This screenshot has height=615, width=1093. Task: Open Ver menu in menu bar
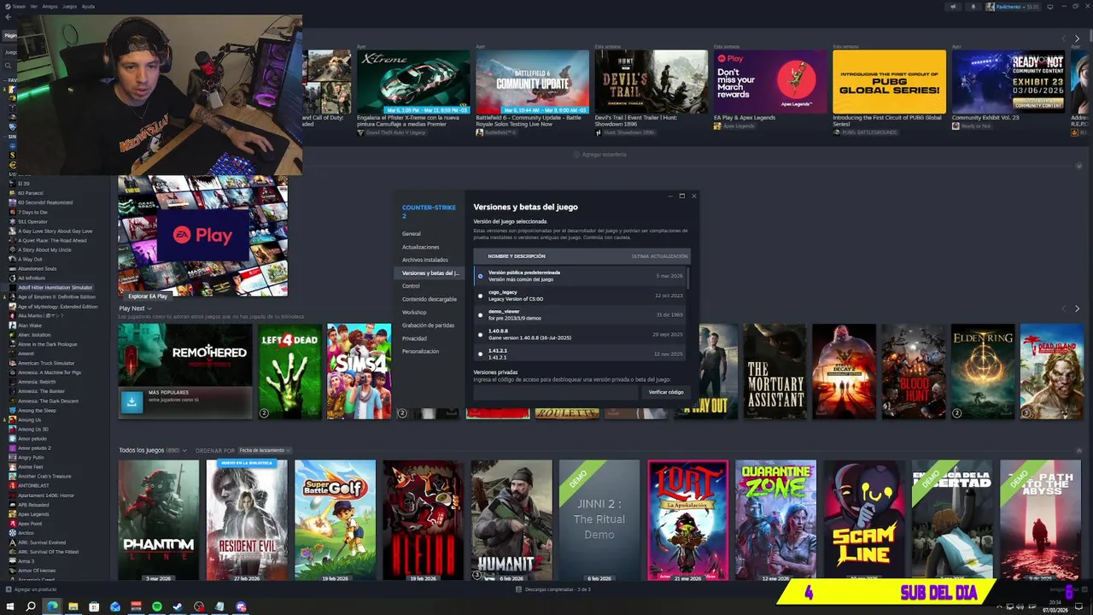click(34, 6)
